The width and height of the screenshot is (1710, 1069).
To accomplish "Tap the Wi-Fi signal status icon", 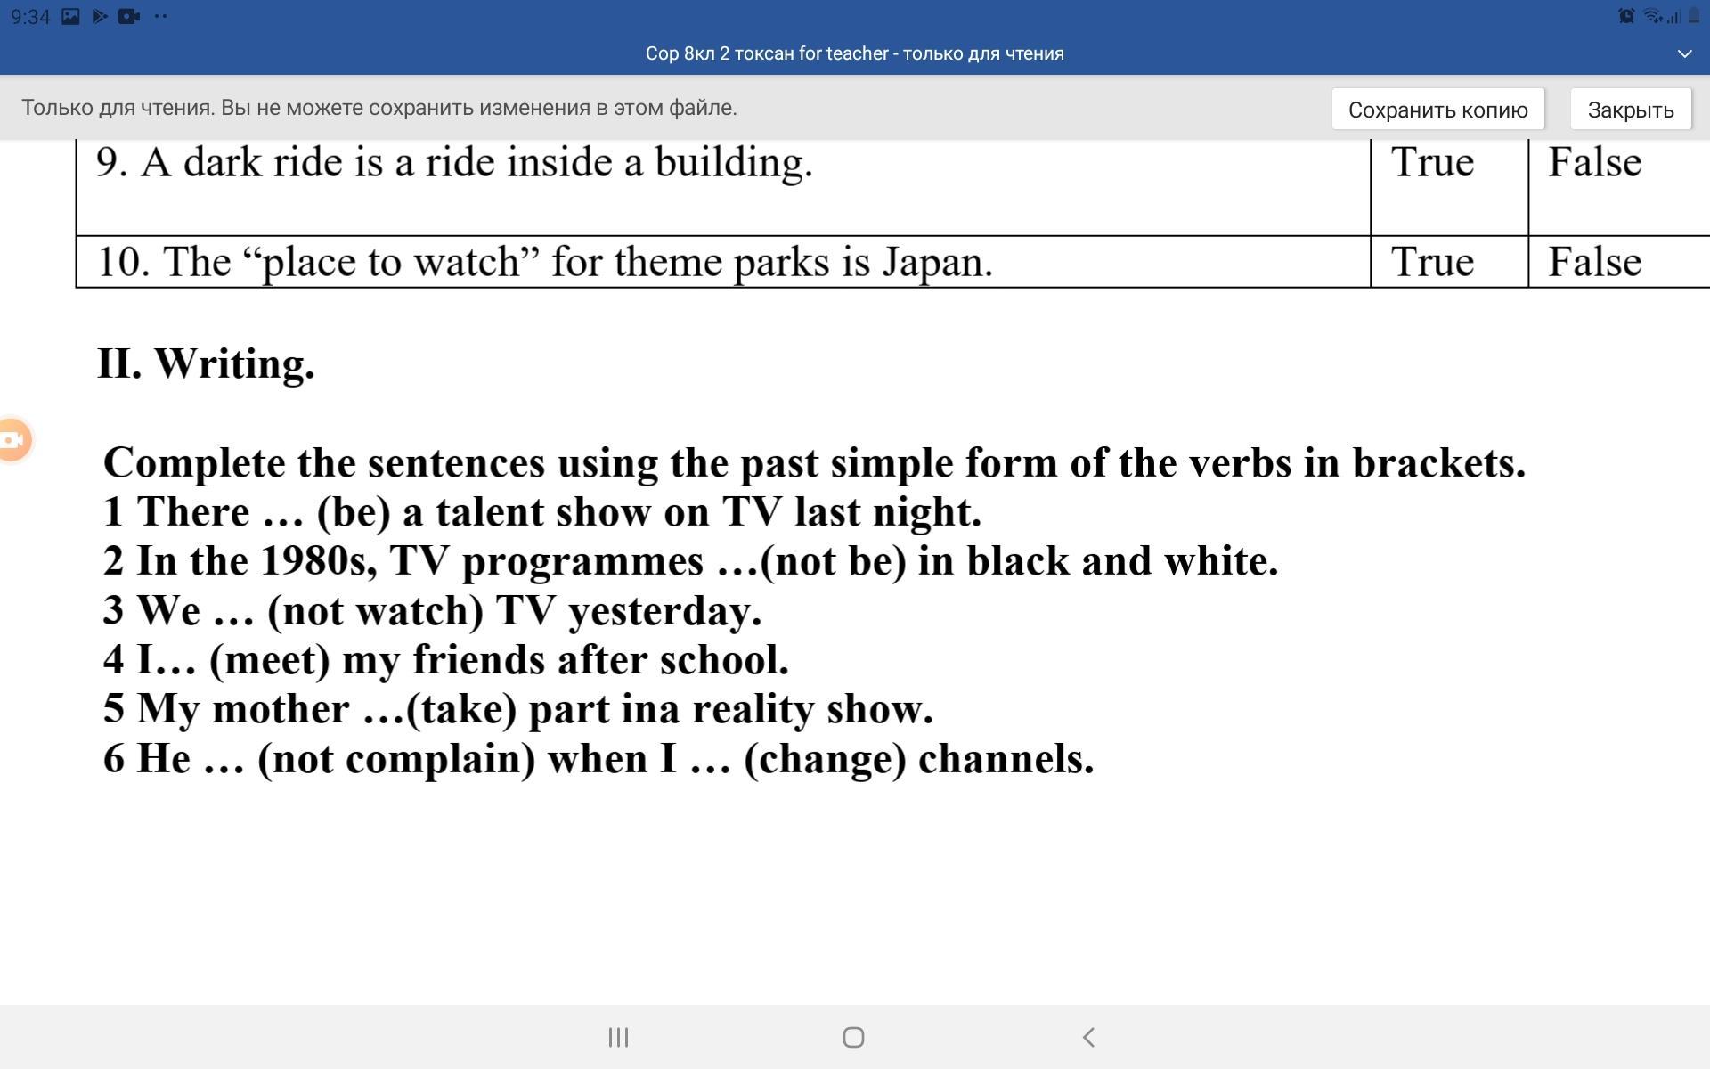I will pyautogui.click(x=1652, y=16).
